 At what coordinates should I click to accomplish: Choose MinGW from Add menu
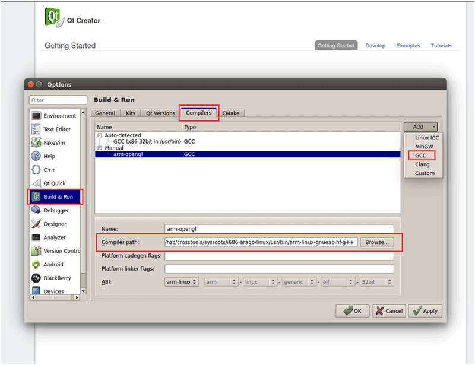click(x=424, y=147)
